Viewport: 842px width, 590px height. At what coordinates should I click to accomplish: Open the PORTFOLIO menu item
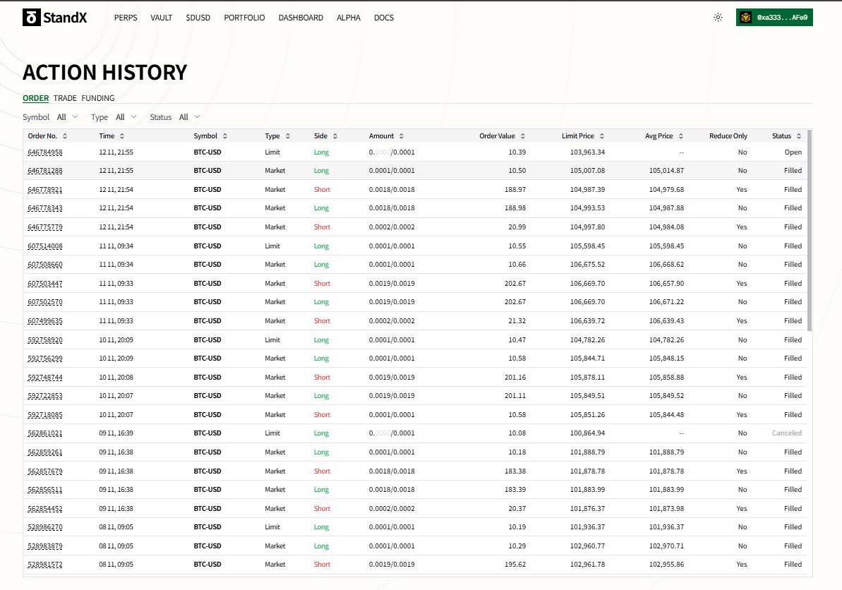tap(244, 18)
